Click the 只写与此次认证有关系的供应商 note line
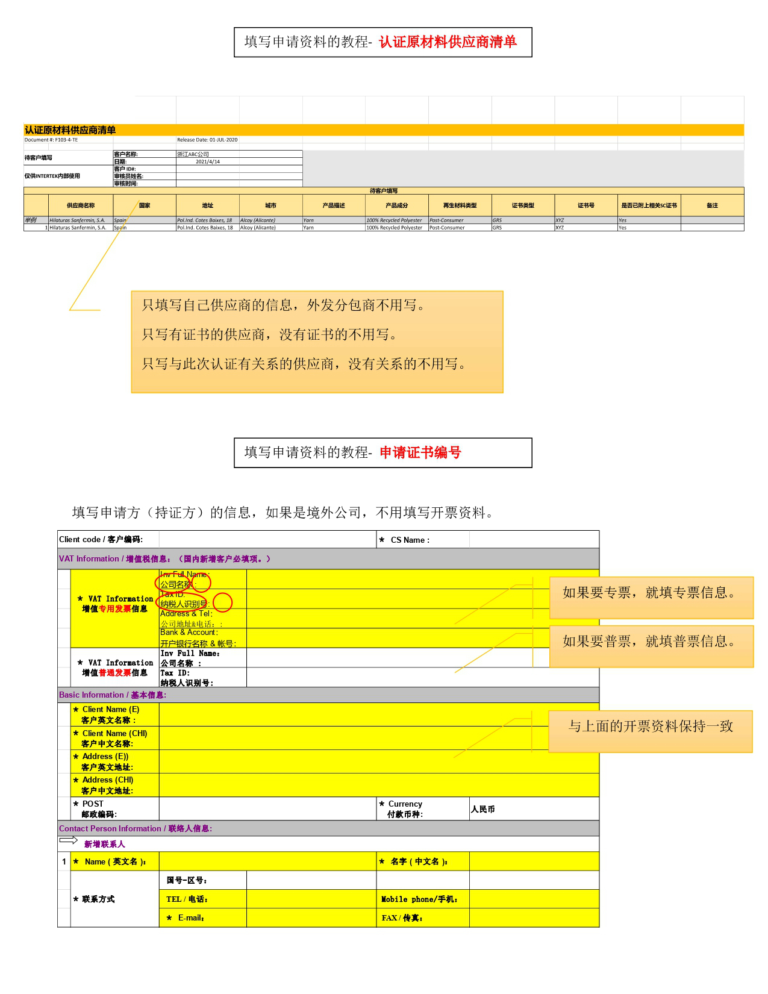 pyautogui.click(x=304, y=364)
